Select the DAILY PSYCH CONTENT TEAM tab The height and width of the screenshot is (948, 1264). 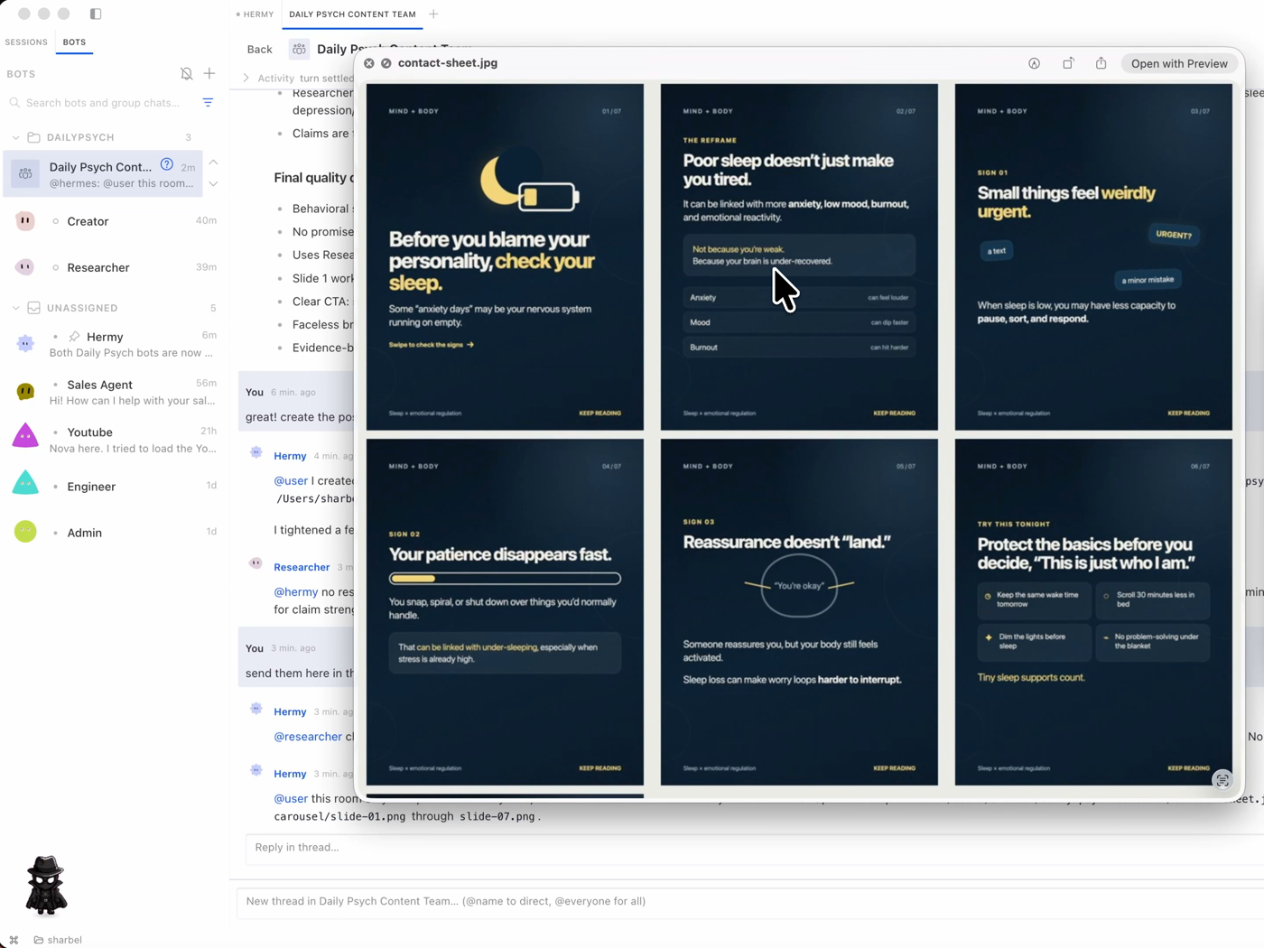pyautogui.click(x=352, y=14)
